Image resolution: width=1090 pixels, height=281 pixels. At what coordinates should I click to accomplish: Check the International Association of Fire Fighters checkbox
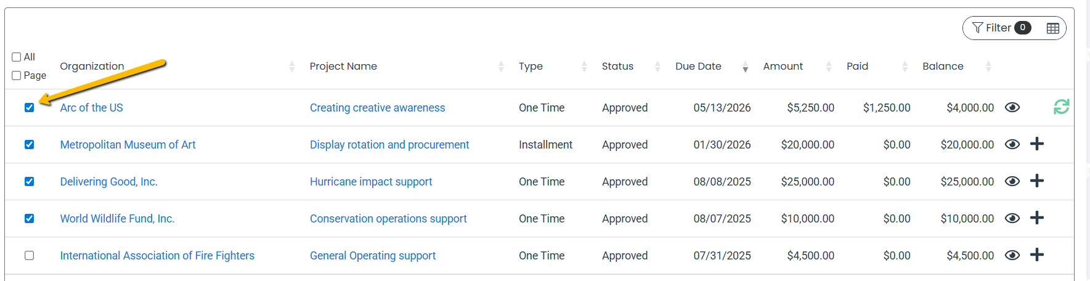click(29, 256)
